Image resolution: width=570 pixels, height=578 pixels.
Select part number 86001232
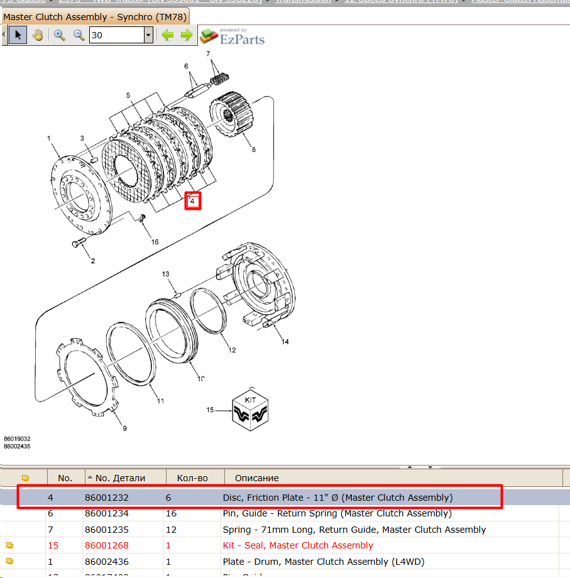[107, 498]
